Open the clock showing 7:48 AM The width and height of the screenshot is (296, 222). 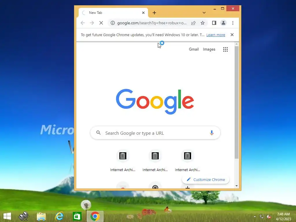(283, 216)
